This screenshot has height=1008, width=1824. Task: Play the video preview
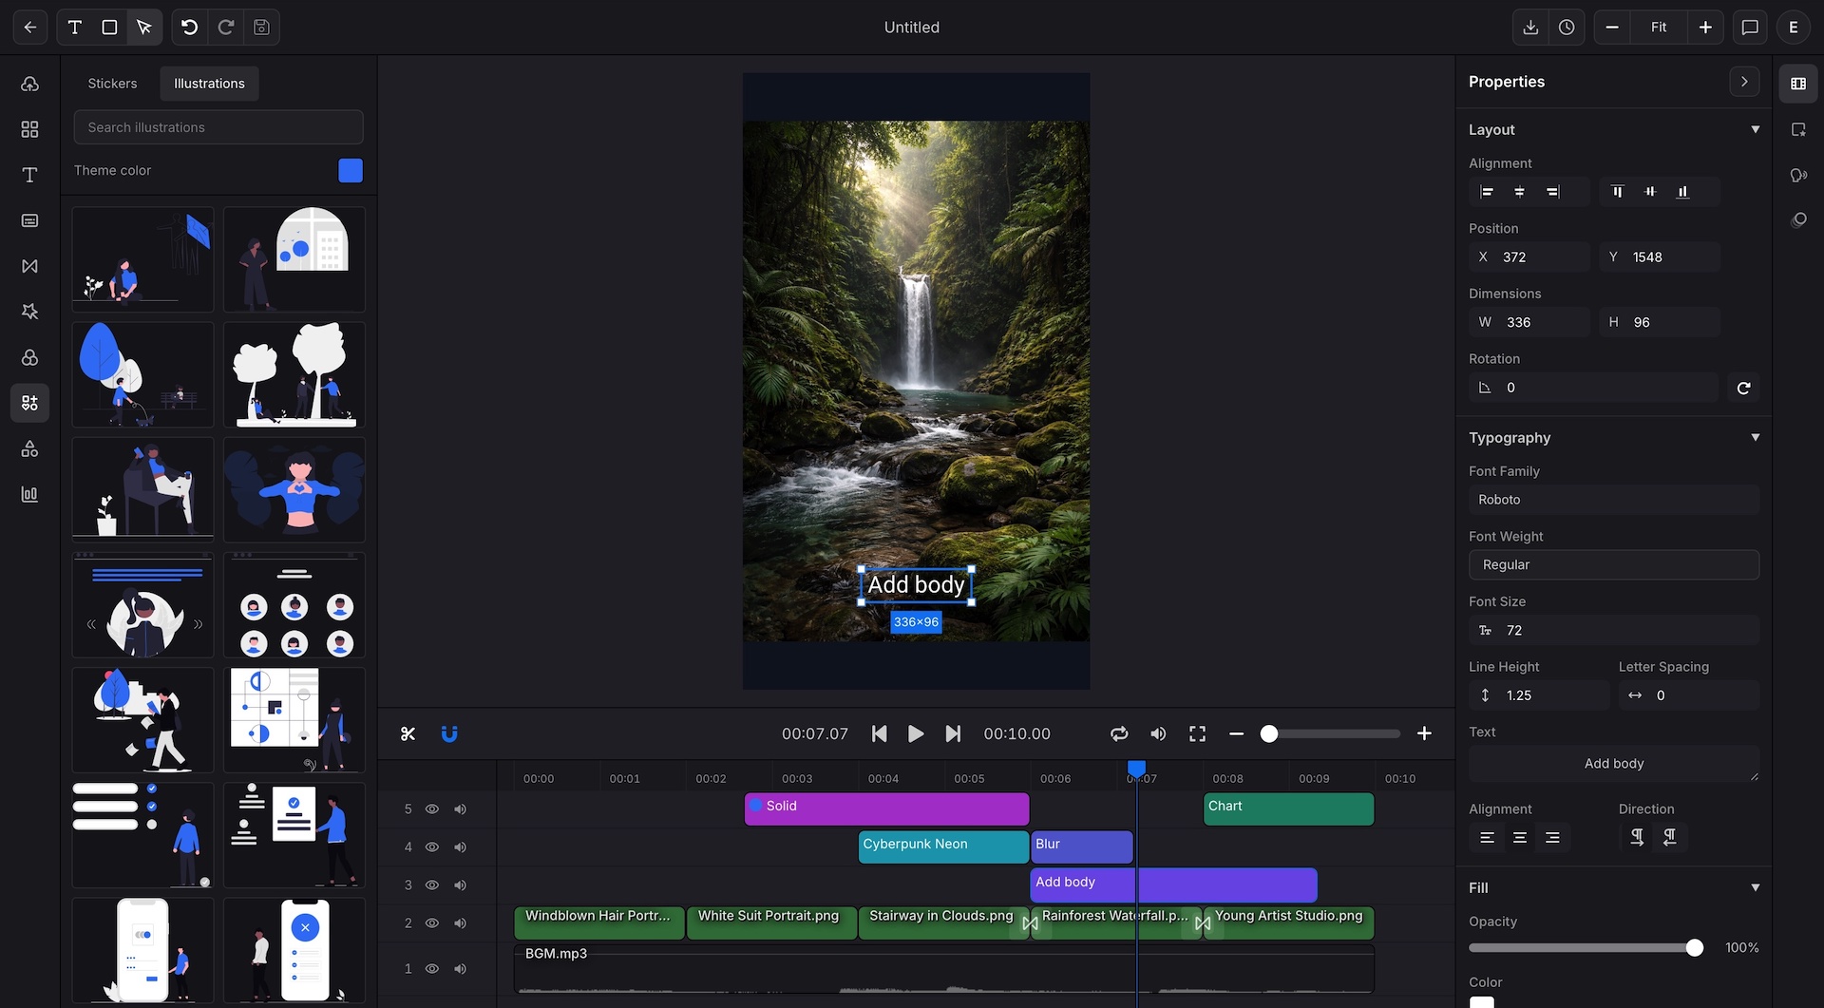915,733
